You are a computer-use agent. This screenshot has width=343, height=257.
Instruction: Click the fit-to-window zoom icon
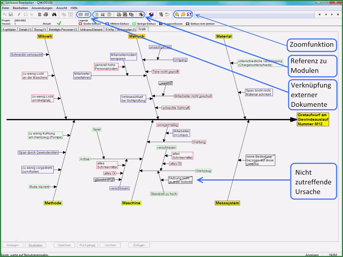(190, 15)
